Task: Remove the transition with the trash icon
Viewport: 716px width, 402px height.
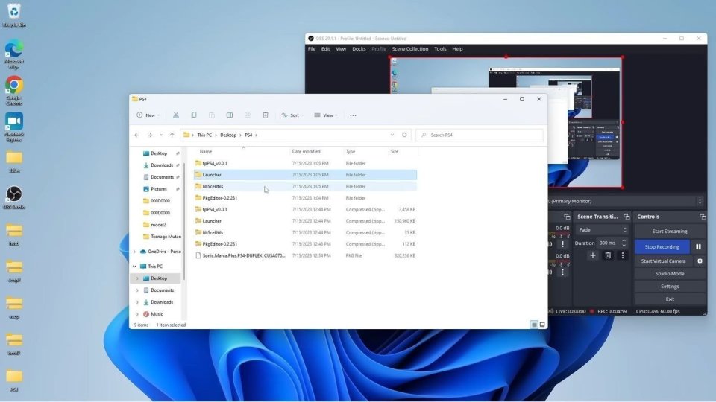Action: (x=608, y=255)
